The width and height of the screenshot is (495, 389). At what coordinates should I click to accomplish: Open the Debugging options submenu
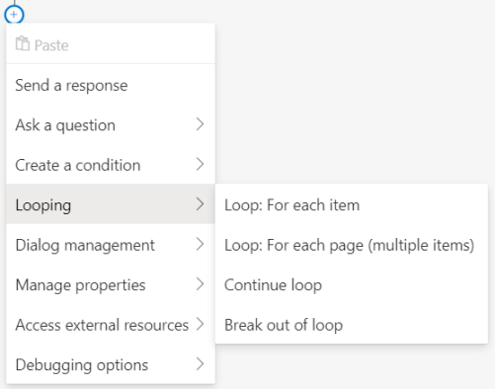[x=111, y=364]
